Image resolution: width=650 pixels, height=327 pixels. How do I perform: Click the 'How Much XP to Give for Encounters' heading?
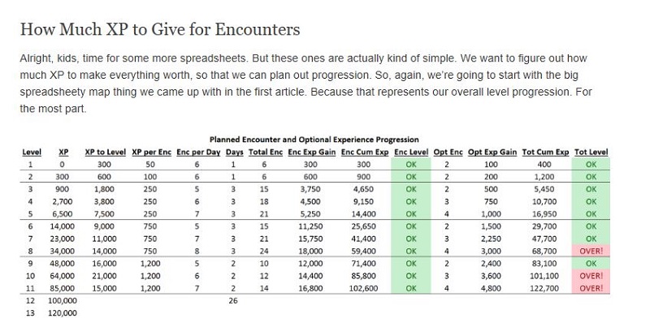pos(160,29)
